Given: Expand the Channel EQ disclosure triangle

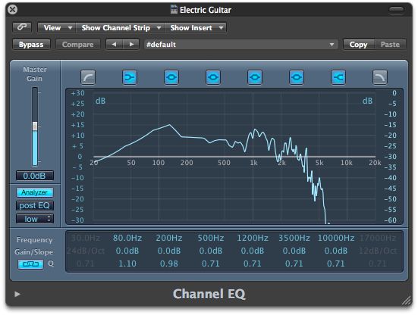Looking at the screenshot, I should point(17,294).
